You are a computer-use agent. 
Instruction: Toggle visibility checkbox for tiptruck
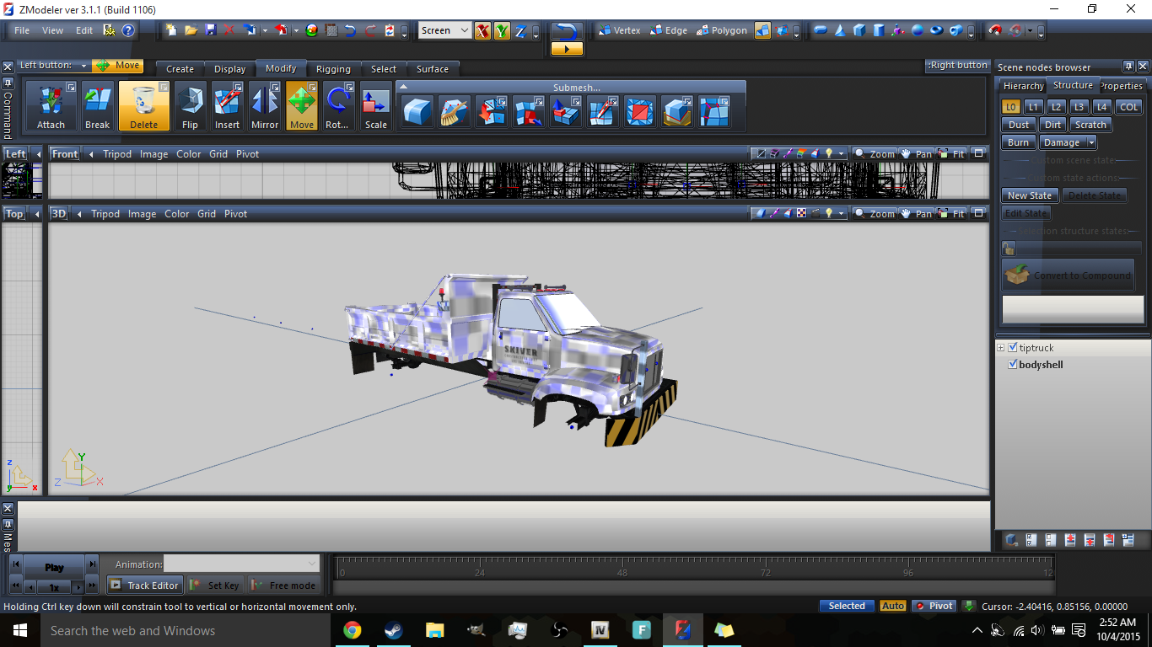pos(1013,347)
